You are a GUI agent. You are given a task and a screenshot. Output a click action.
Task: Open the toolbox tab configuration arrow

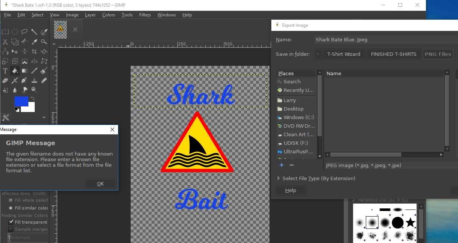(x=44, y=118)
